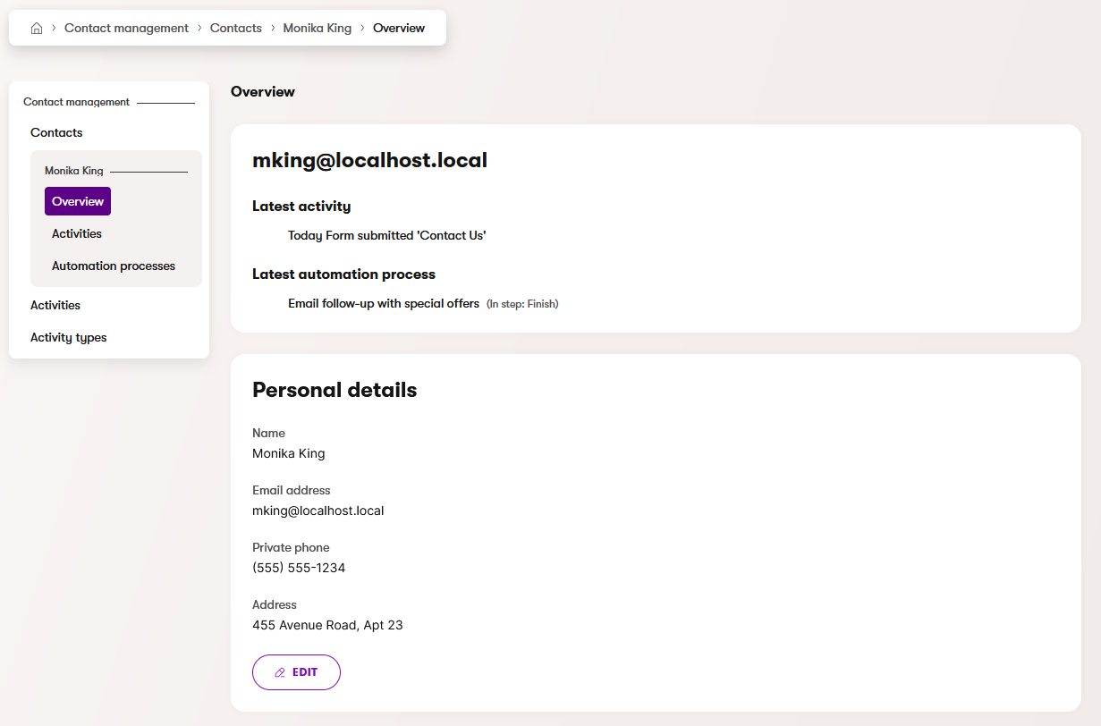Image resolution: width=1101 pixels, height=726 pixels.
Task: Click the mking@localhost.local card heading
Action: pos(369,160)
